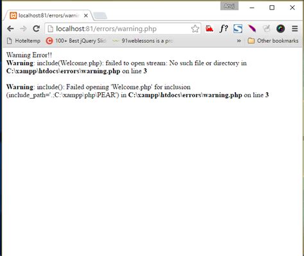Open the Other bookmarks folder
Viewport: 304px width, 256px height.
click(273, 41)
